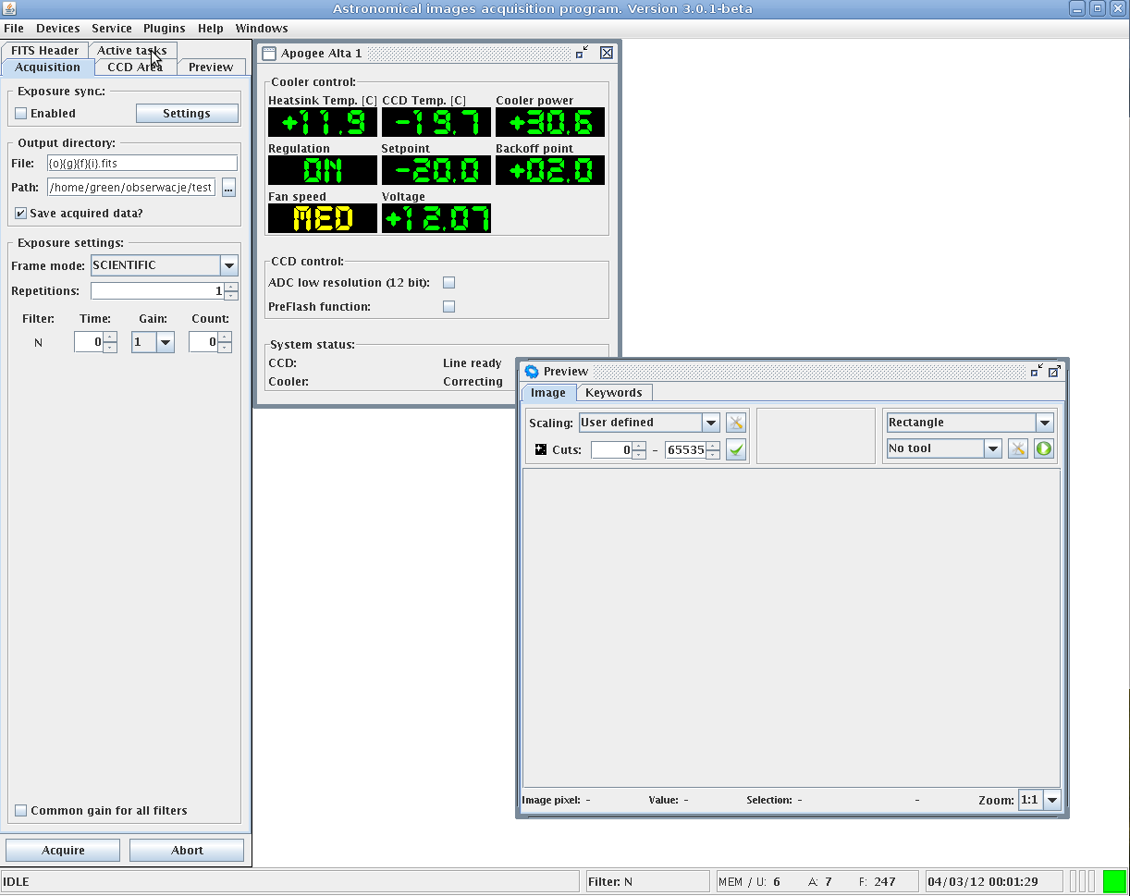
Task: Expand the Scaling User defined dropdown
Action: (711, 423)
